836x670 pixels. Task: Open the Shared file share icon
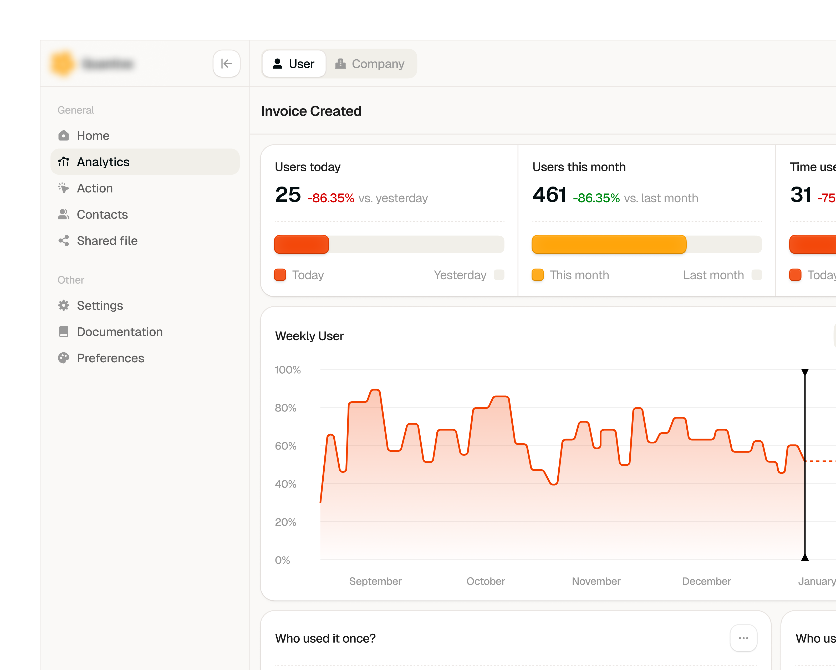64,241
